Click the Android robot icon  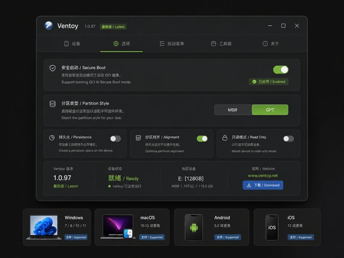pyautogui.click(x=194, y=227)
